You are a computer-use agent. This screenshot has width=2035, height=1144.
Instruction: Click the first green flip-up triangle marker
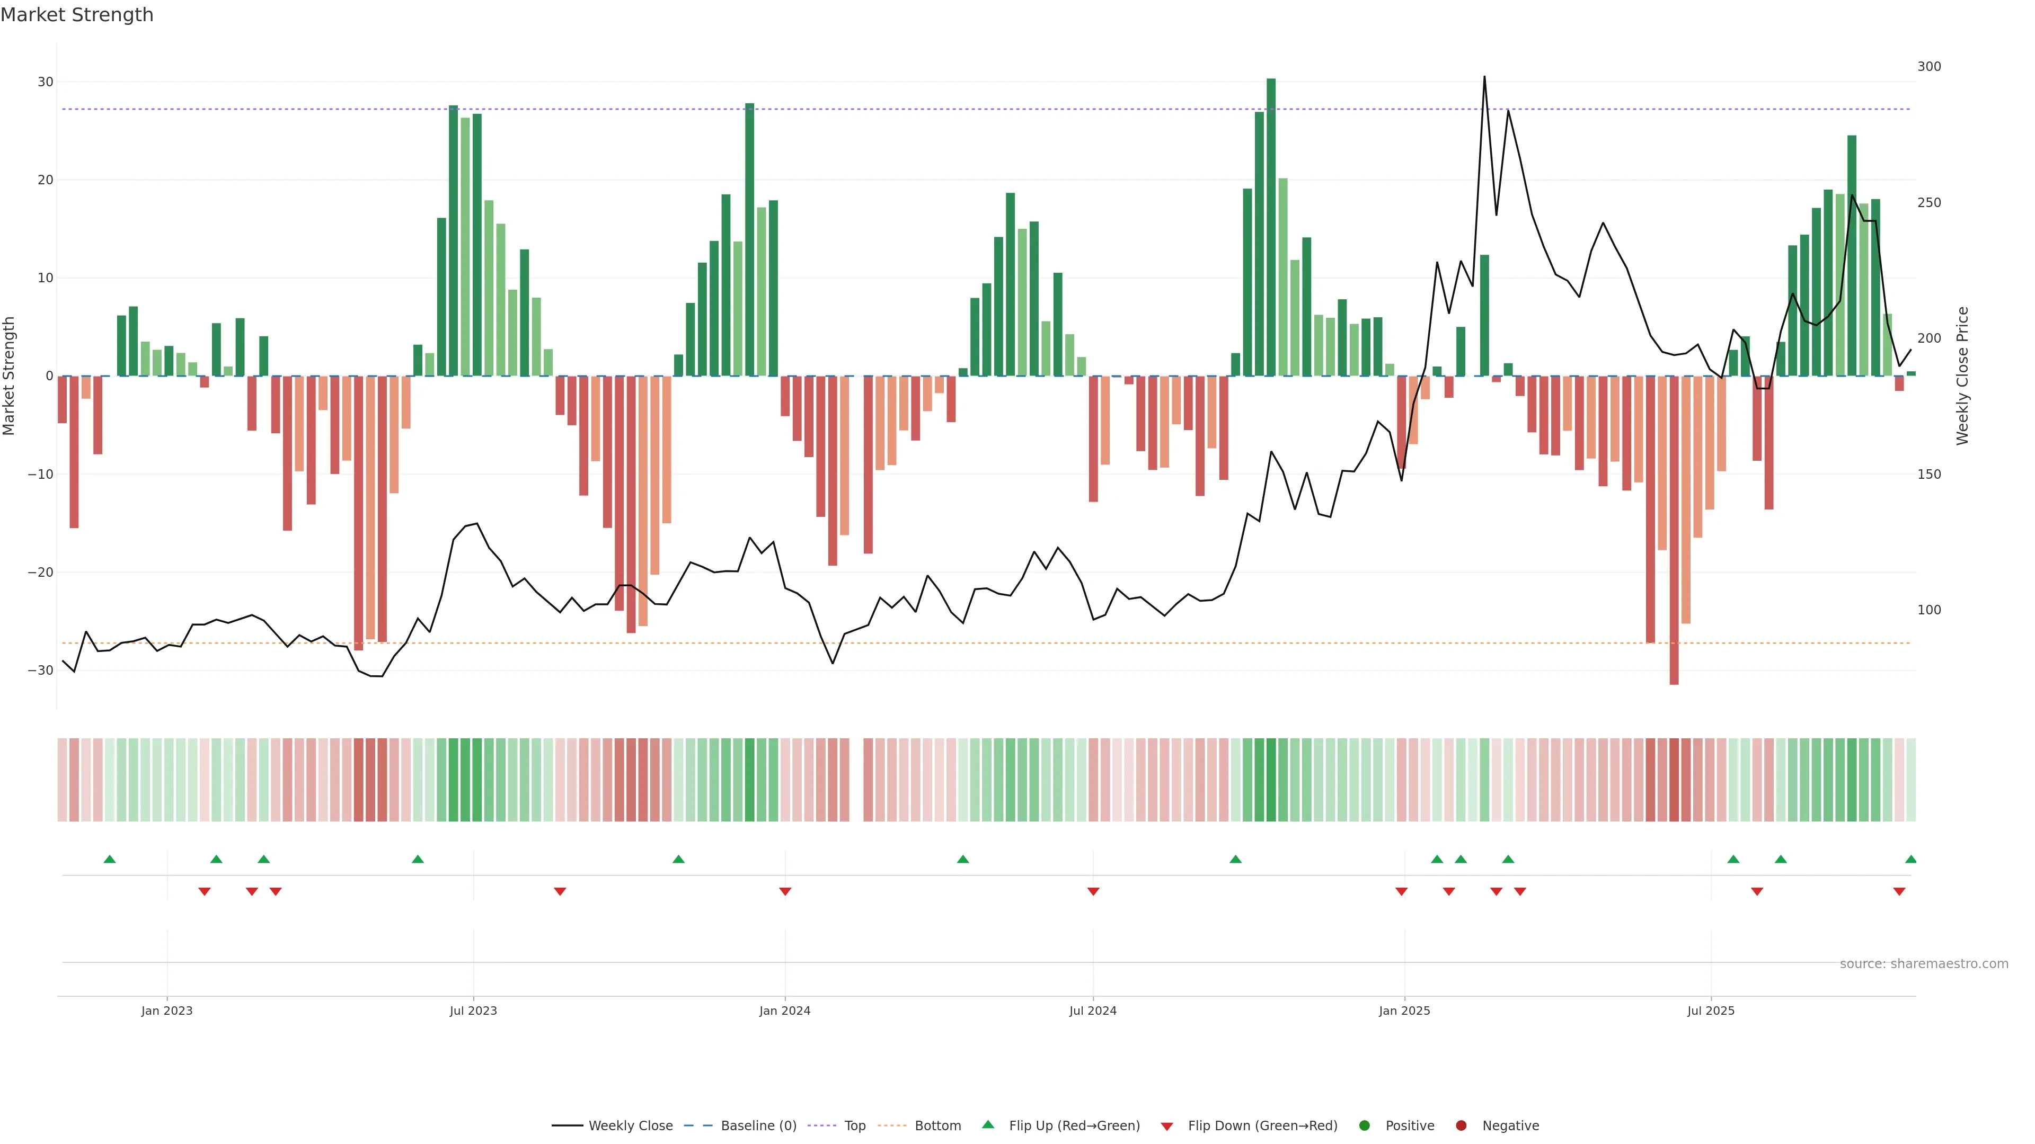click(x=110, y=859)
